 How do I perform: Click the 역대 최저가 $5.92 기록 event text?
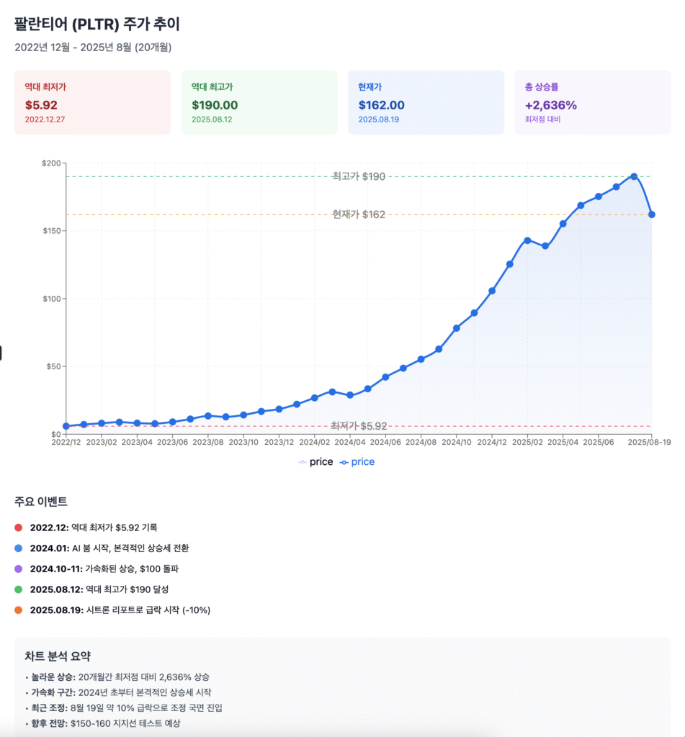[115, 528]
